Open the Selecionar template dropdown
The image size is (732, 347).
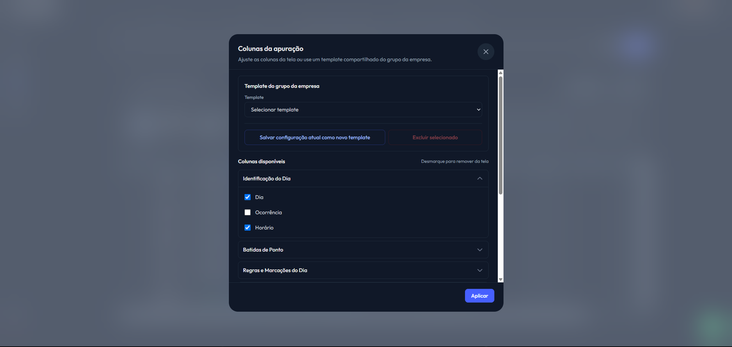(x=363, y=110)
